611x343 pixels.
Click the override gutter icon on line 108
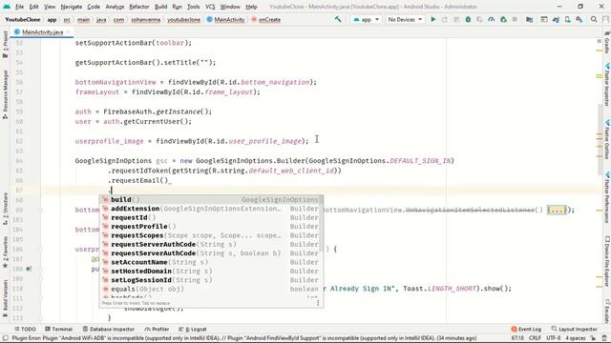[x=29, y=269]
